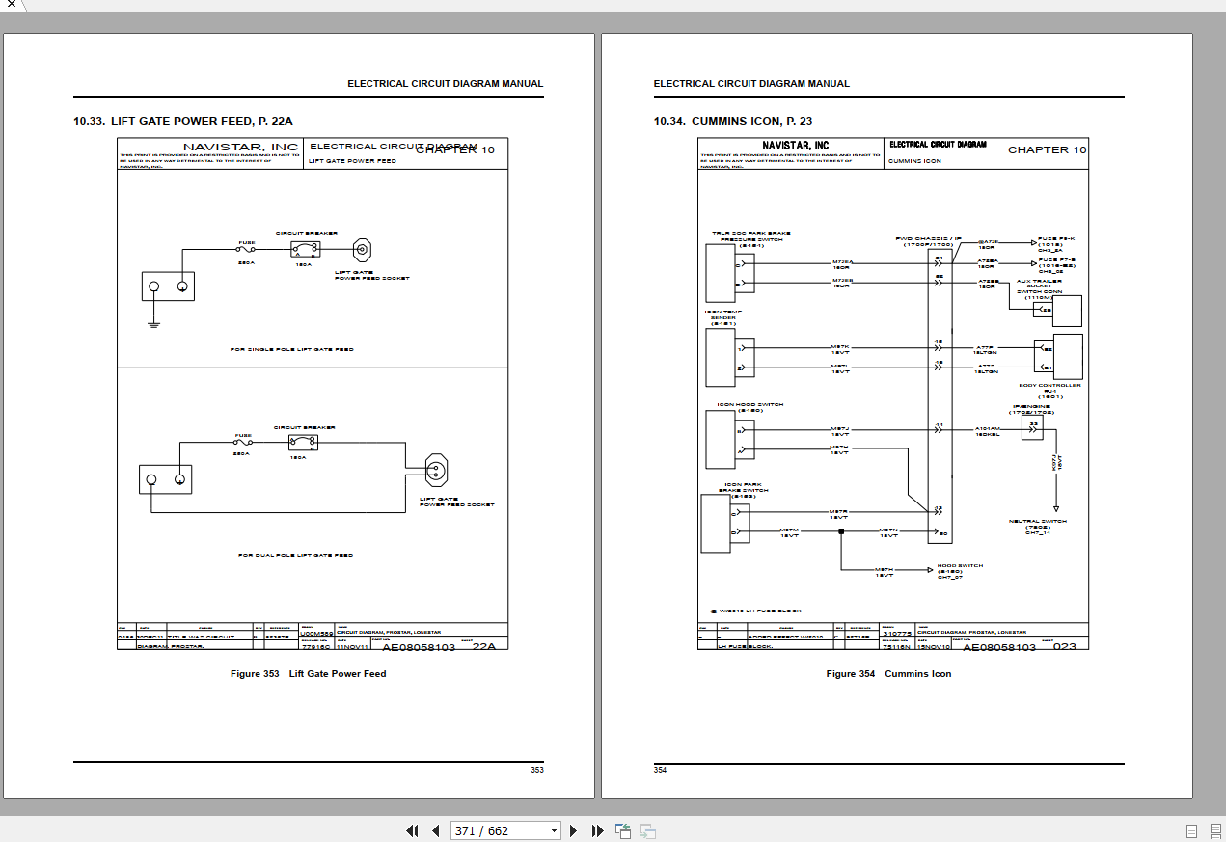Open the page number dropdown list
1226x842 pixels.
point(554,830)
